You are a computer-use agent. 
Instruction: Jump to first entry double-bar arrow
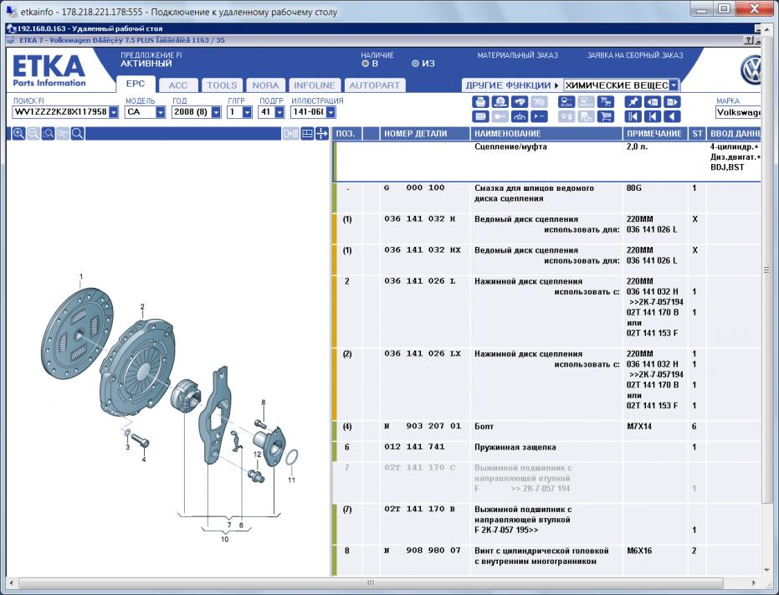[x=633, y=117]
